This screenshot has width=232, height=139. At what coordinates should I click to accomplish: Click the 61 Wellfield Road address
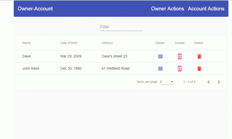point(115,68)
